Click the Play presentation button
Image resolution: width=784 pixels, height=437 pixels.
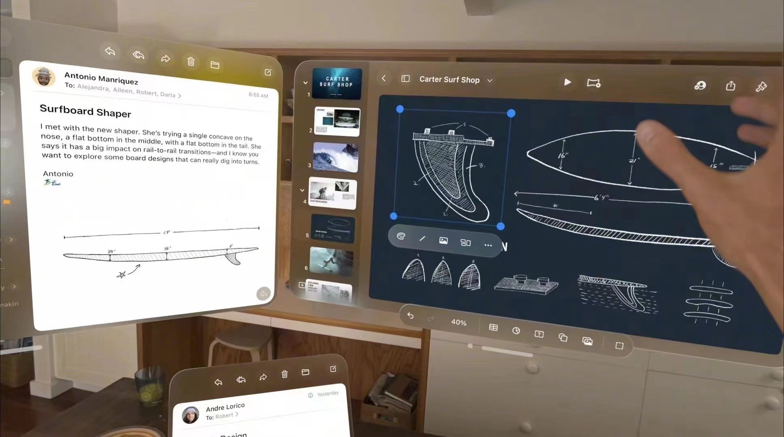(x=568, y=82)
